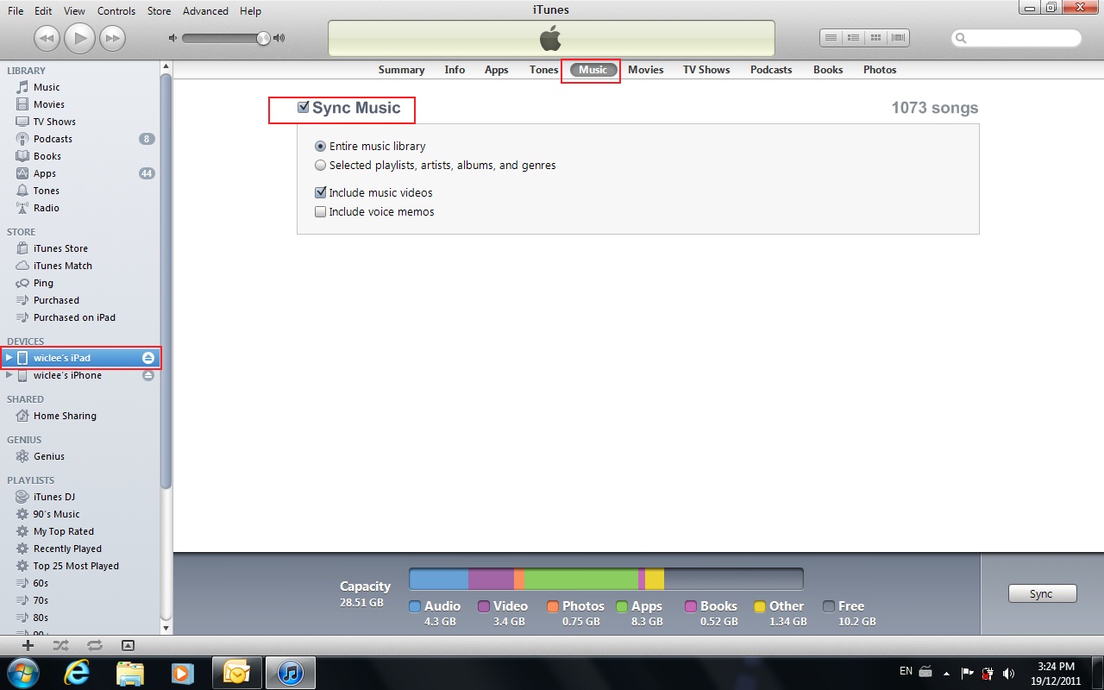Switch to the Podcasts tab
1104x690 pixels.
(771, 70)
